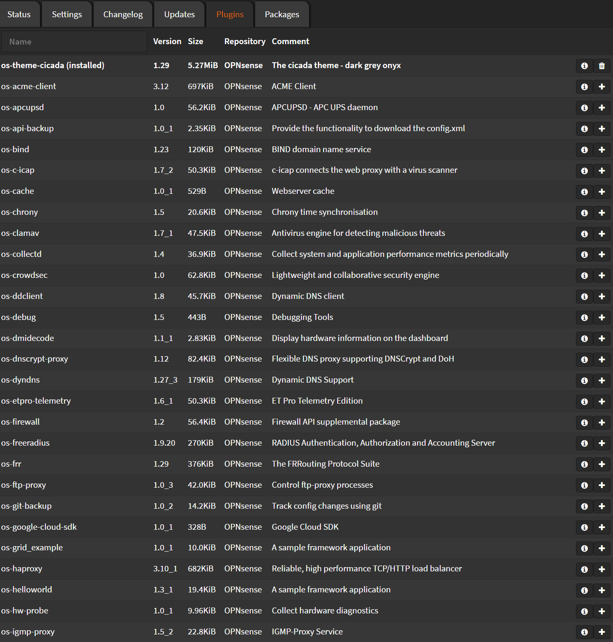Viewport: 613px width, 642px height.
Task: Install os-haproxy using the plus icon
Action: [602, 569]
